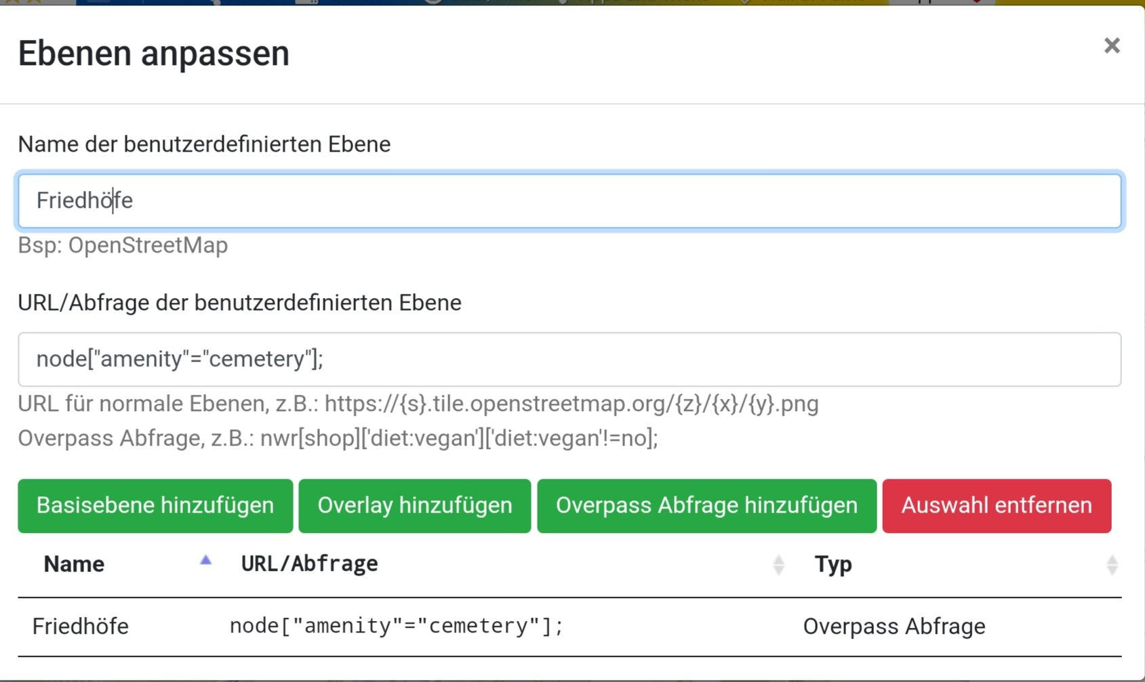The height and width of the screenshot is (682, 1145).
Task: Click the URL/Abfrage der benutzerdefinierten Ebene label
Action: coord(239,303)
